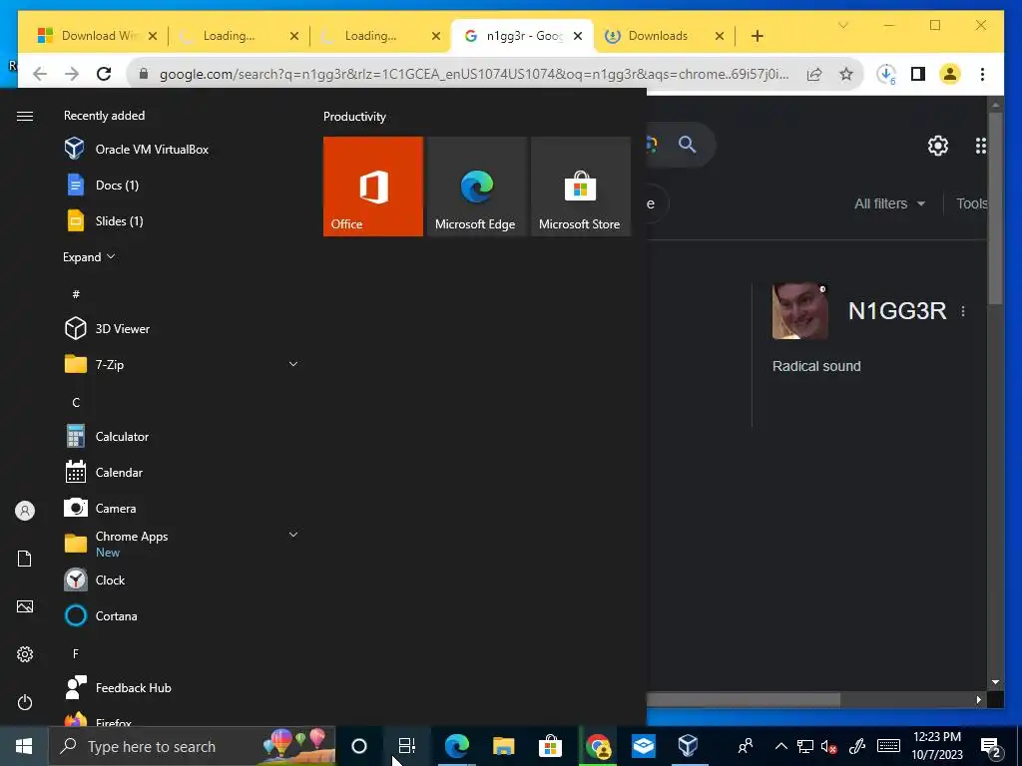
Task: Open Microsoft Store from the taskbar
Action: (x=550, y=746)
